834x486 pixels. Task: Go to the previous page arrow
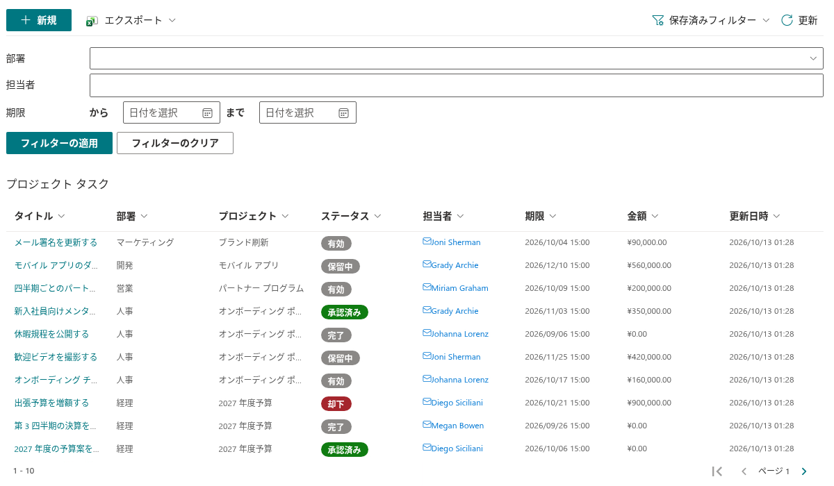click(744, 471)
